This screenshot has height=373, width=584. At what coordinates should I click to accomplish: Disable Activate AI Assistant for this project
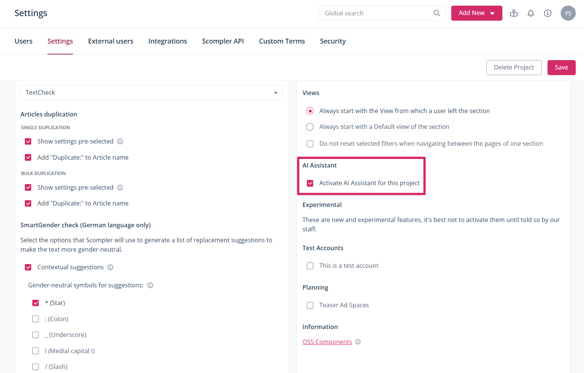(310, 183)
